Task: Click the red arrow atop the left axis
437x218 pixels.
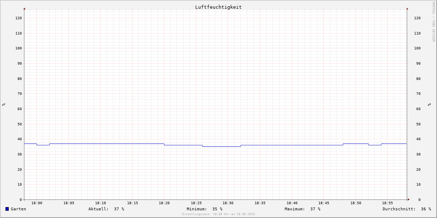Action: click(24, 8)
